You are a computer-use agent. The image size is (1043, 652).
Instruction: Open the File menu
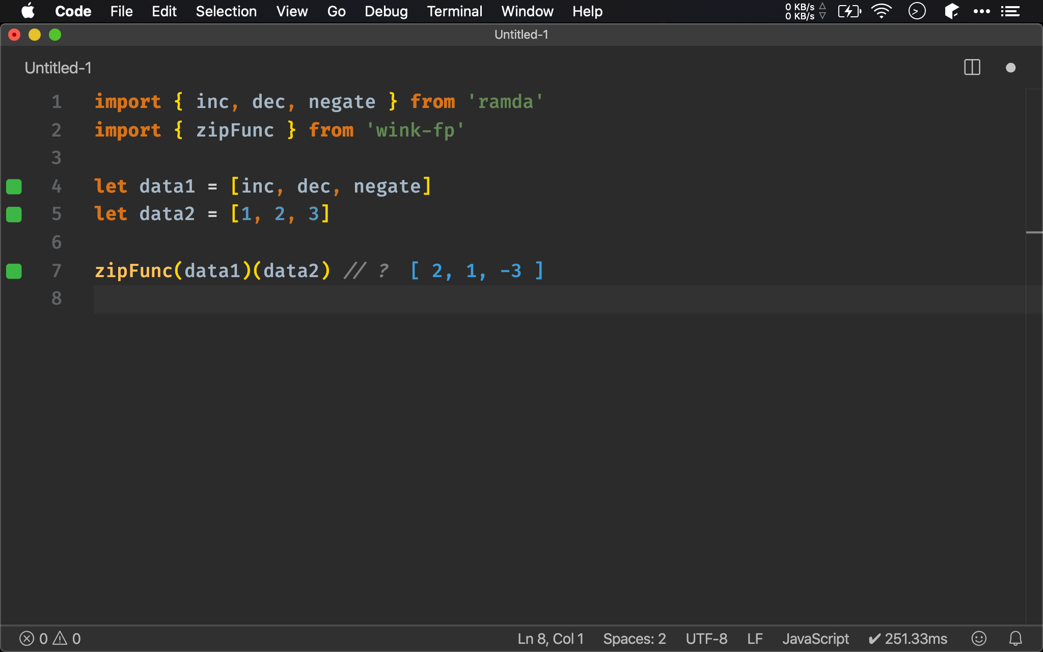tap(121, 11)
